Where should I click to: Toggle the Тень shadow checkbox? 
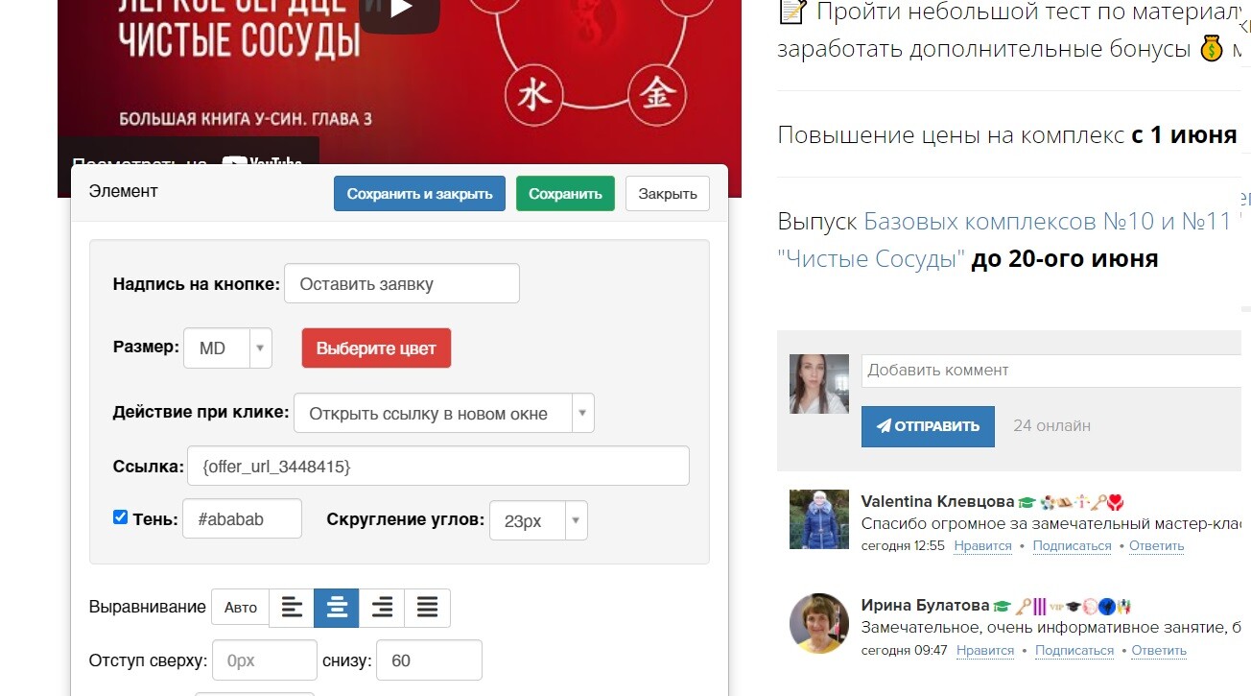tap(120, 517)
